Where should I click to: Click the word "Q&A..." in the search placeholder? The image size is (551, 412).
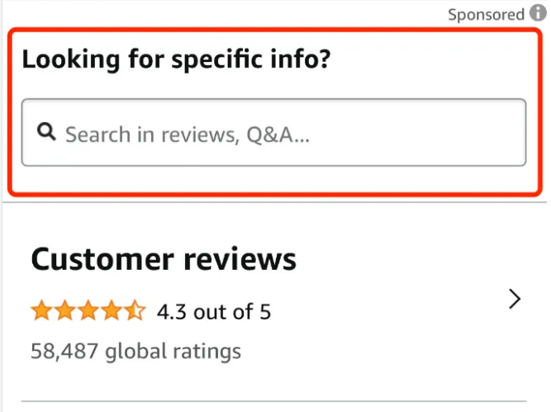click(x=278, y=135)
